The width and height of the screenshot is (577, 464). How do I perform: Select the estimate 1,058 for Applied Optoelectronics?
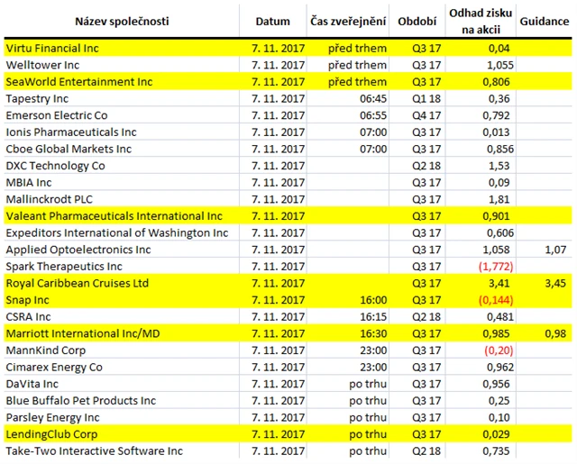496,250
